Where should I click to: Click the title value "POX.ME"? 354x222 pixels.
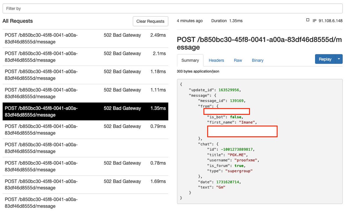coord(237,155)
